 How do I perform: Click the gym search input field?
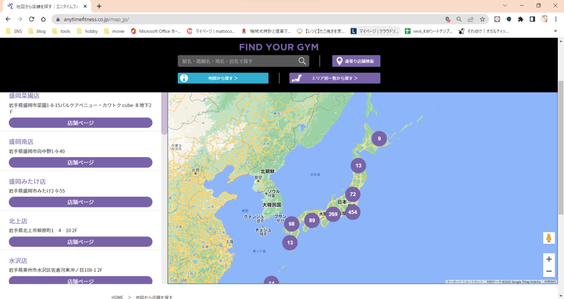point(237,61)
